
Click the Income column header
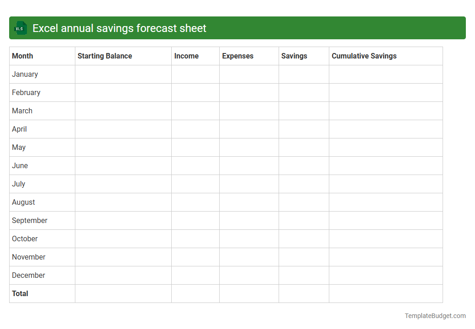[x=186, y=56]
